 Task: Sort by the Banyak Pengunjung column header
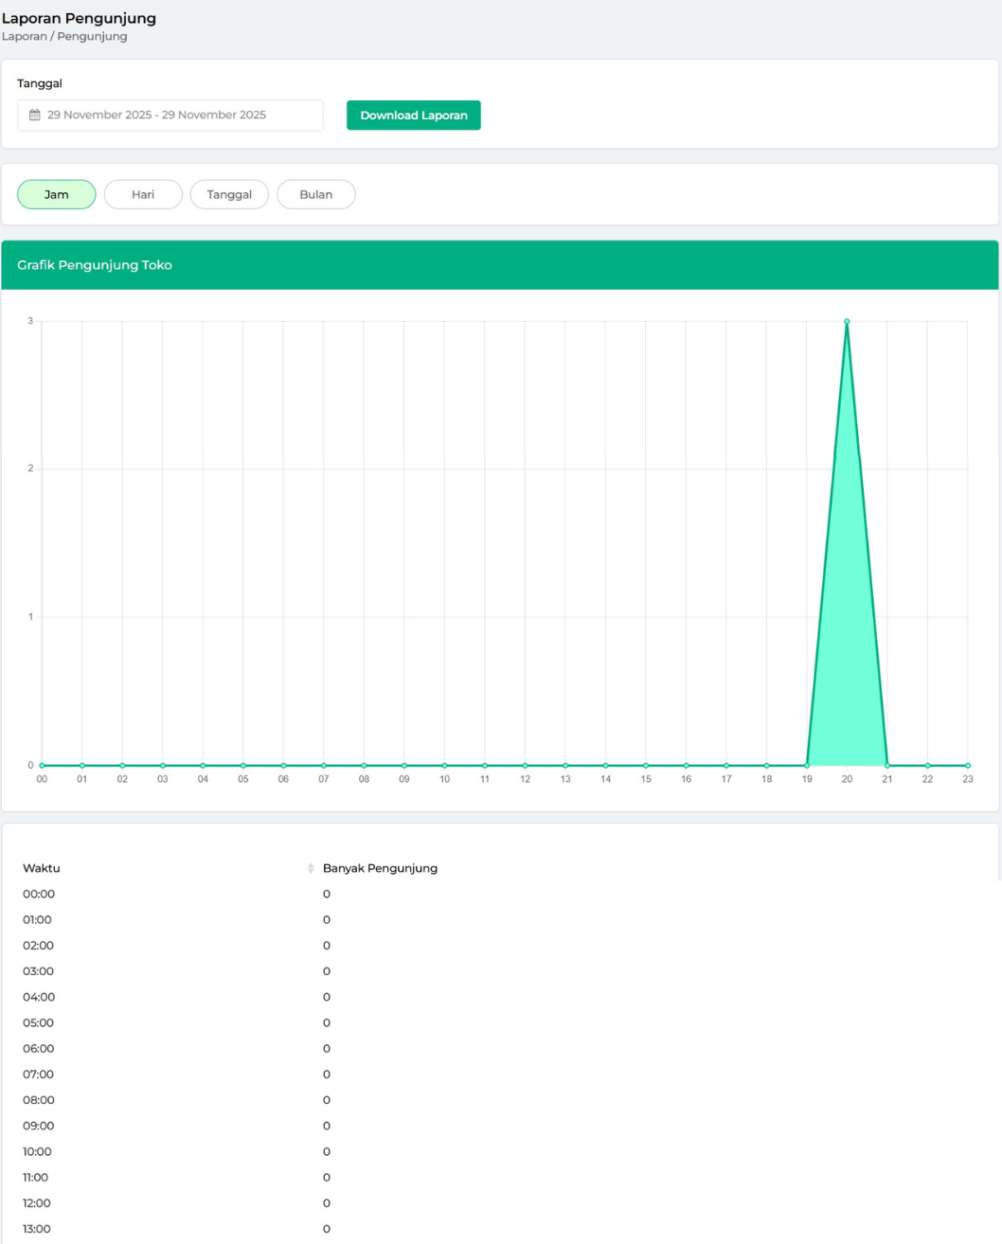[x=380, y=868]
